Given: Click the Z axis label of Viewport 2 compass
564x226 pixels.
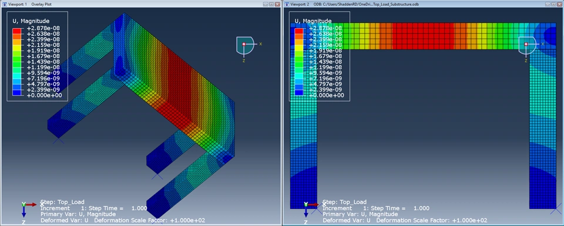Looking at the screenshot, I should (x=526, y=60).
